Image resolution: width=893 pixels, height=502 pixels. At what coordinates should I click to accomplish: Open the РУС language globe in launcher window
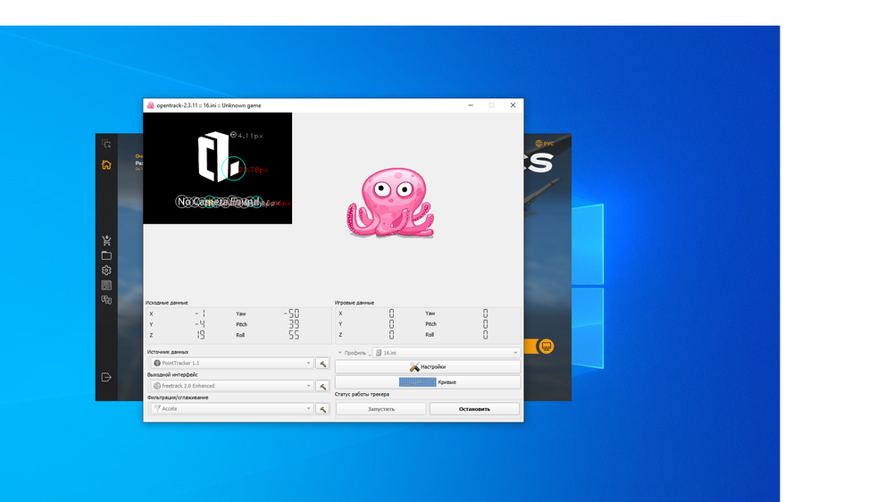tap(545, 144)
